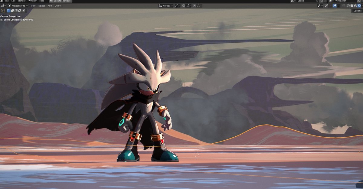Switch to solid viewport shading
The width and height of the screenshot is (363, 189).
click(352, 6)
